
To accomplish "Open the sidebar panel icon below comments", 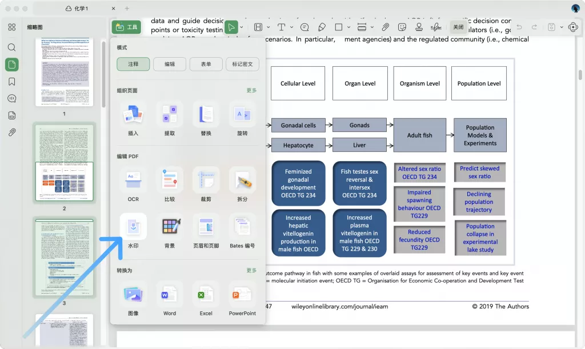I will (12, 115).
